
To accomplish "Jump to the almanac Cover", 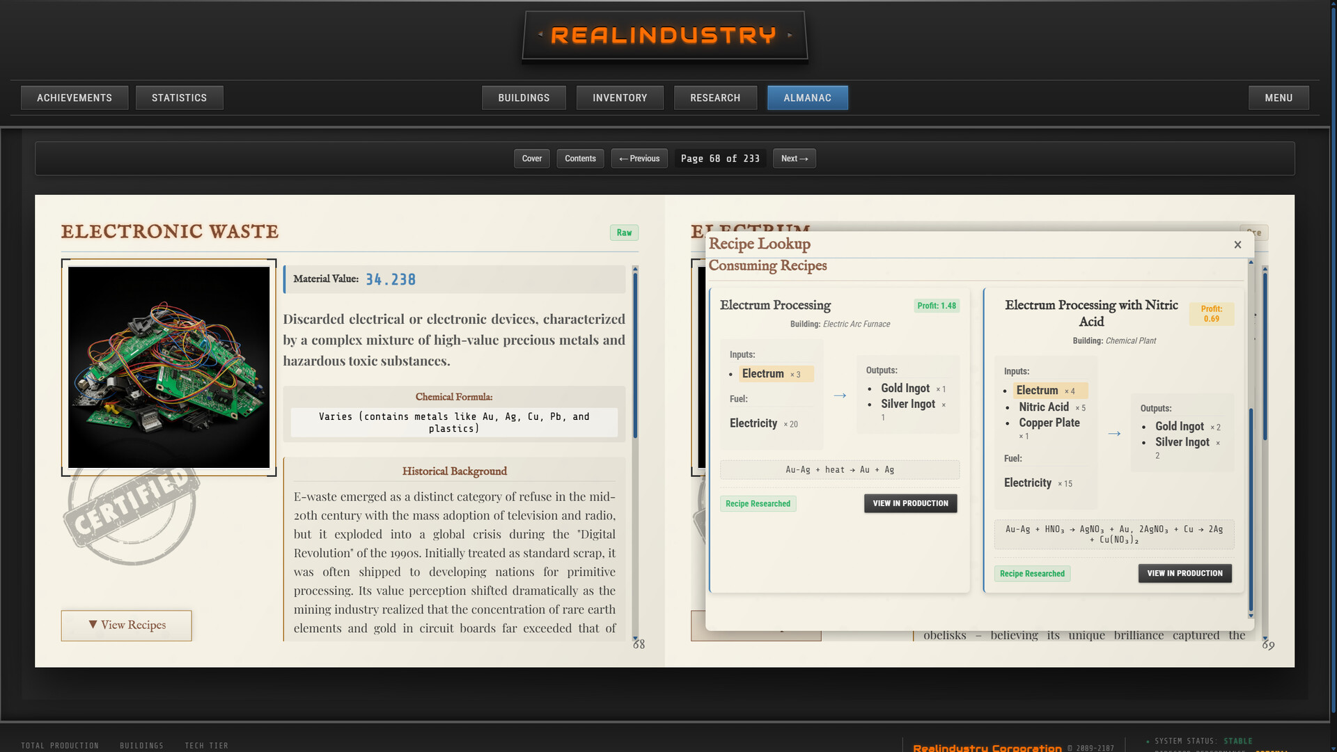I will pyautogui.click(x=531, y=158).
